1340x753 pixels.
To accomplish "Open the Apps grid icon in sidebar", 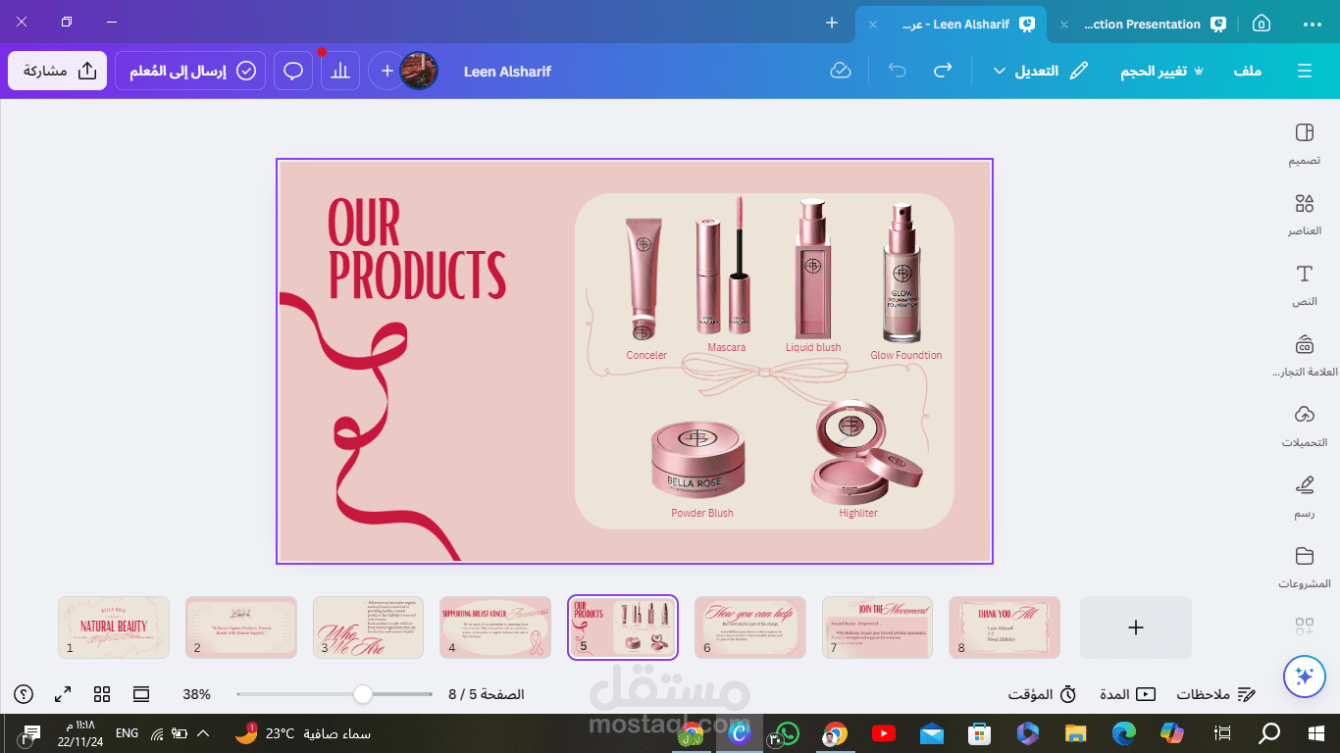I will tap(1304, 626).
